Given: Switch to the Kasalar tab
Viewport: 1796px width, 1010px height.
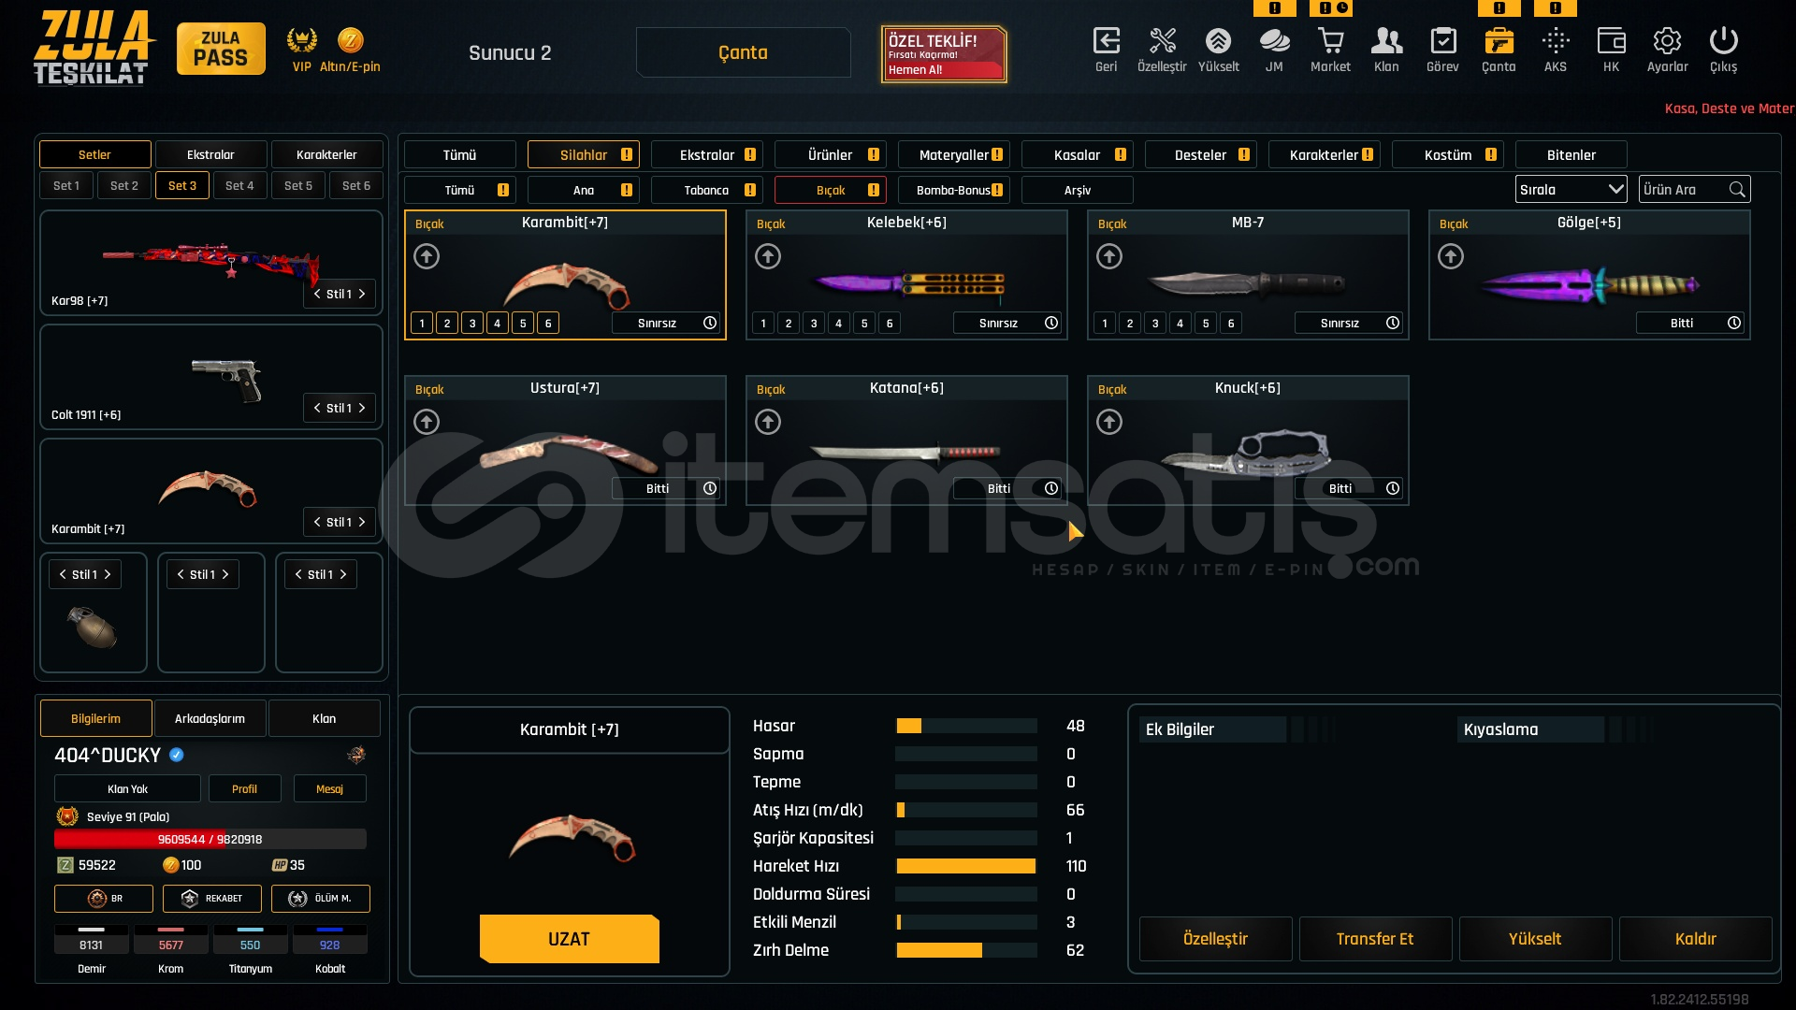Looking at the screenshot, I should click(x=1077, y=155).
